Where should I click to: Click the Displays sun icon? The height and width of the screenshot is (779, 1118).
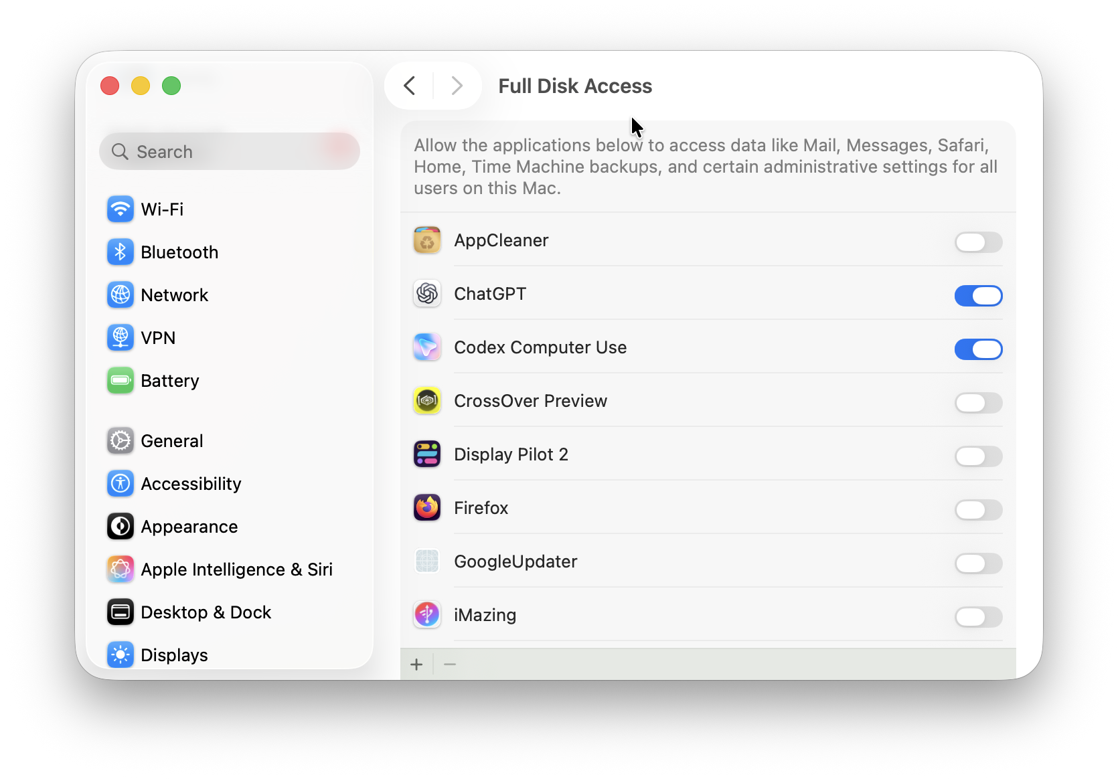pyautogui.click(x=121, y=655)
